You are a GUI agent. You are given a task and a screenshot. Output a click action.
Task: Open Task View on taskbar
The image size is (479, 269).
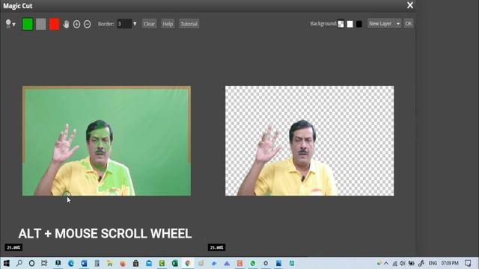[x=44, y=263]
